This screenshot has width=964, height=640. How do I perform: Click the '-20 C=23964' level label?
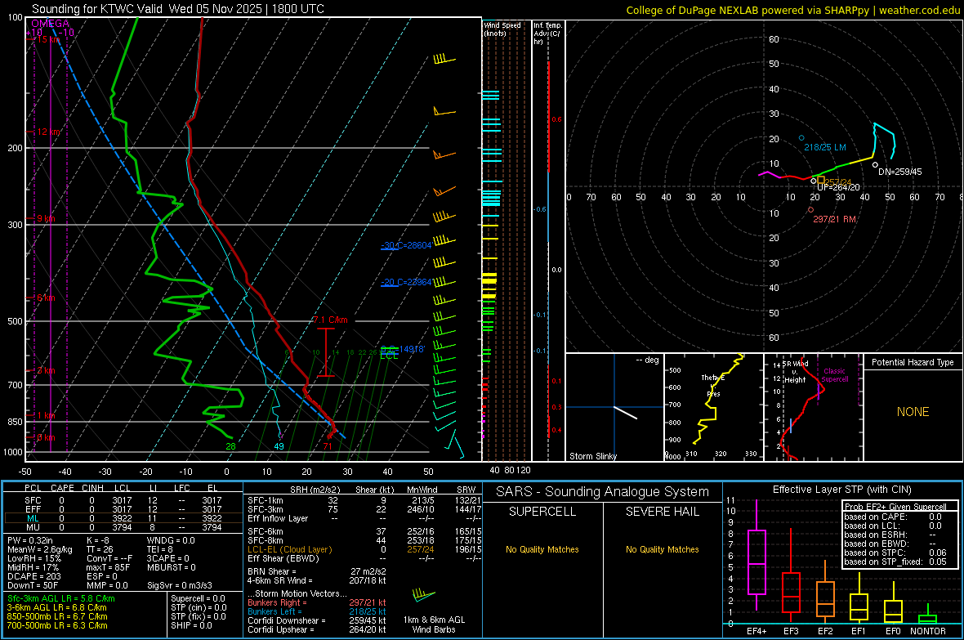click(406, 283)
